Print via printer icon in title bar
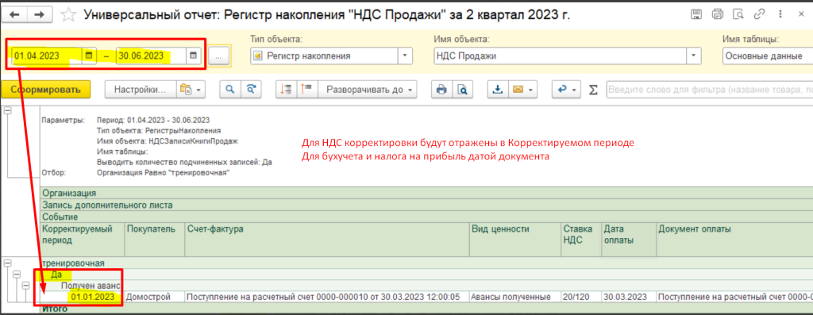This screenshot has width=813, height=315. click(x=718, y=14)
